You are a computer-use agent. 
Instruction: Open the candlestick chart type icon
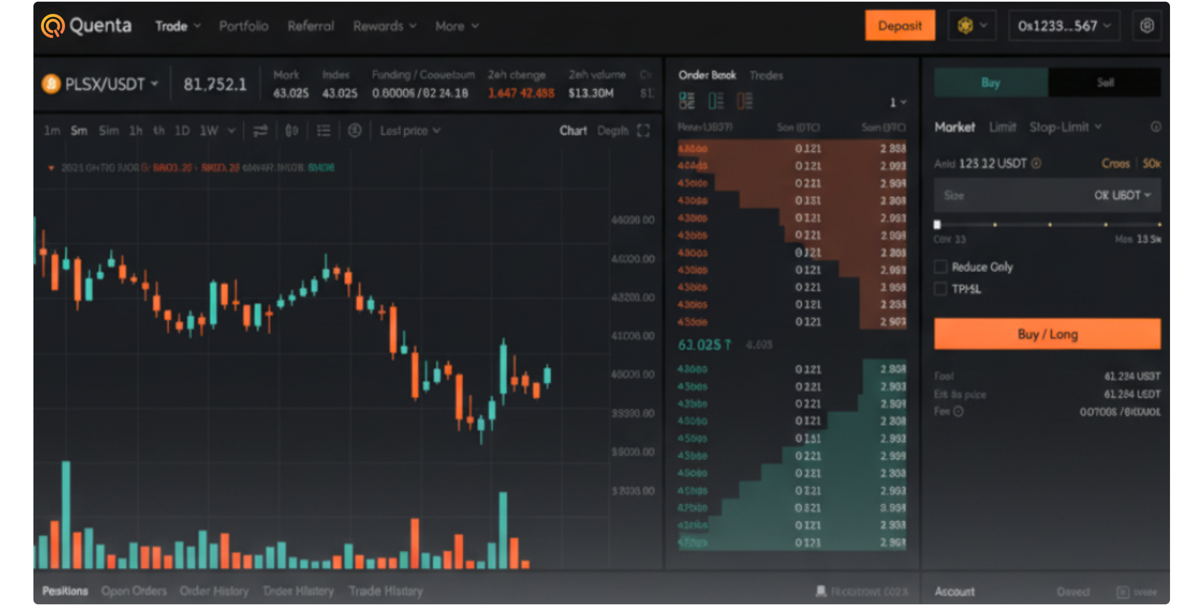pos(292,131)
